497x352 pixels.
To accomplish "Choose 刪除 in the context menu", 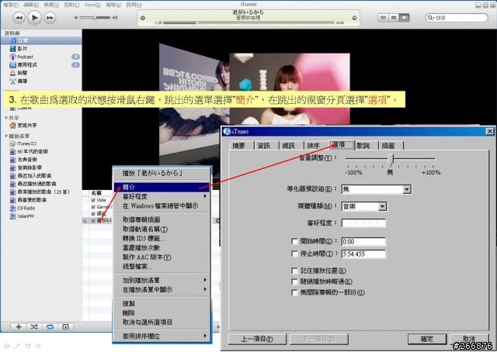I will pyautogui.click(x=162, y=313).
